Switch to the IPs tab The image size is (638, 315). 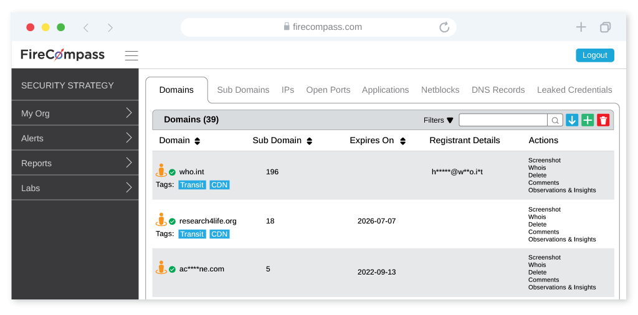pos(288,90)
